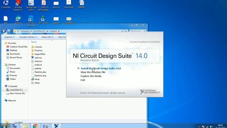Image resolution: width=227 pixels, height=128 pixels.
Task: Select the Supportfiles folder
Action: point(38,54)
